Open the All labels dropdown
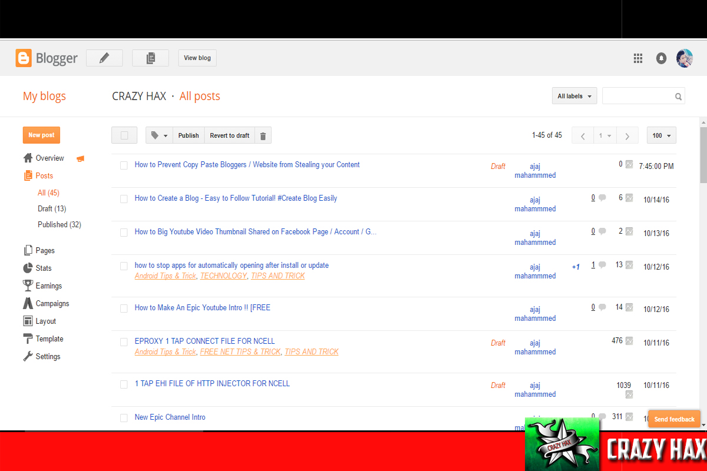This screenshot has width=707, height=471. 574,96
